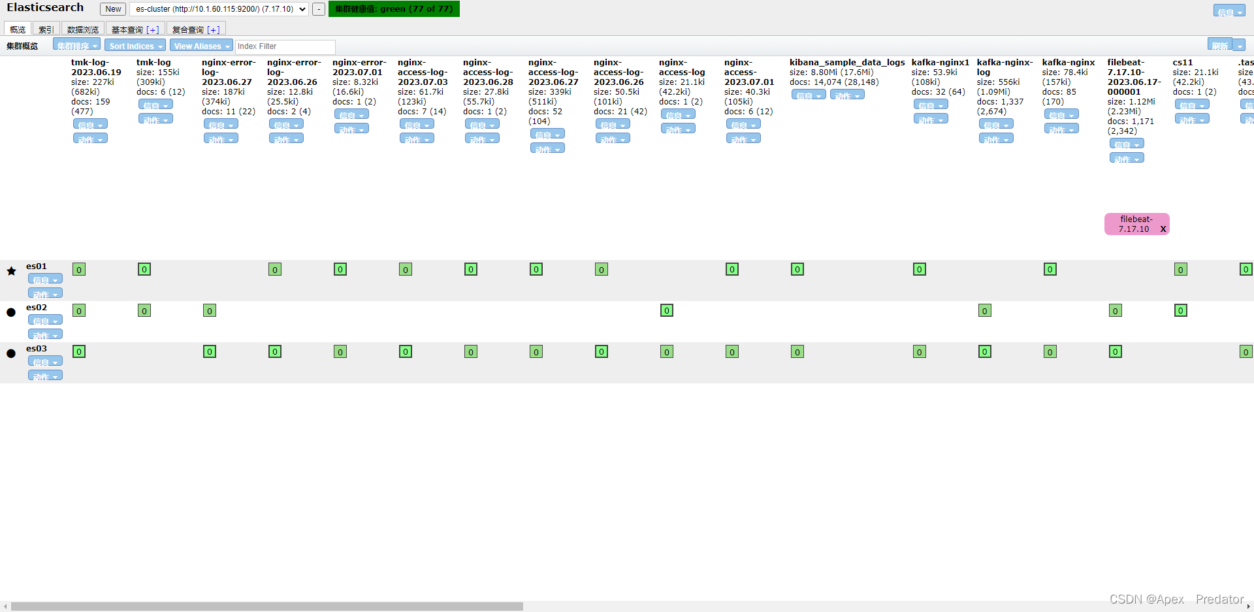Select shard 0 of kibana_sample_data_logs on es03

[x=797, y=351]
